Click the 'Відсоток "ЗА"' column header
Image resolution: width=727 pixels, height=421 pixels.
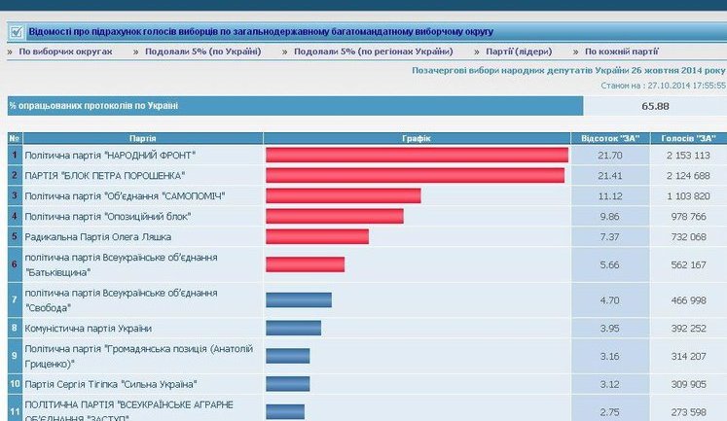(x=610, y=138)
